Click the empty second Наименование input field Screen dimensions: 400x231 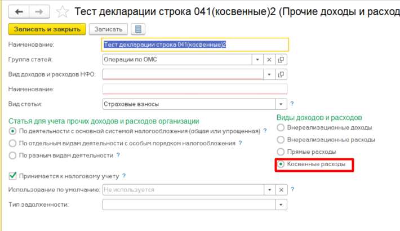194,89
